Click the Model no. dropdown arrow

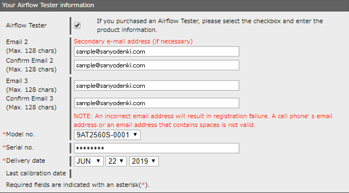click(x=135, y=135)
